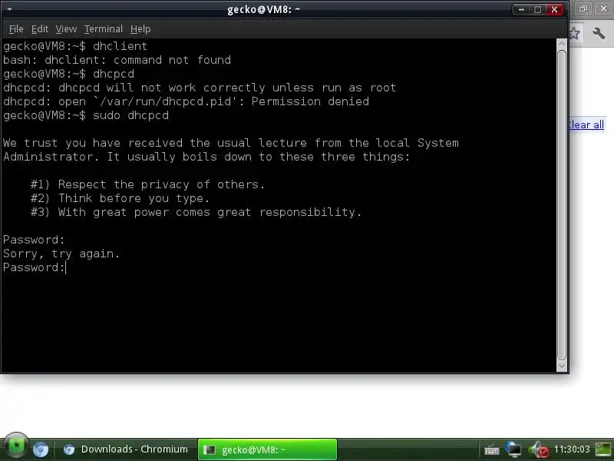Image resolution: width=614 pixels, height=461 pixels.
Task: Click the taskbar clock showing 11:30:03
Action: pyautogui.click(x=572, y=449)
